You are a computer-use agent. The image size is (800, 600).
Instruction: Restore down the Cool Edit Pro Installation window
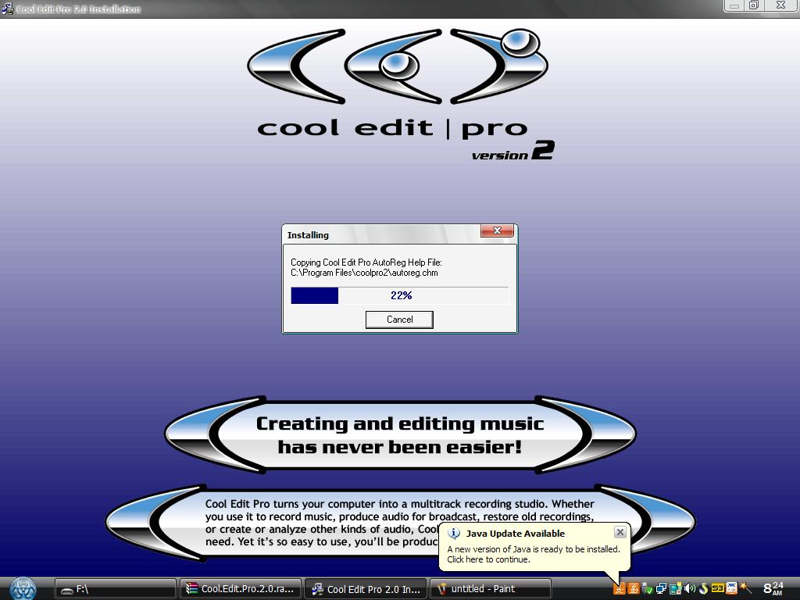tap(753, 5)
